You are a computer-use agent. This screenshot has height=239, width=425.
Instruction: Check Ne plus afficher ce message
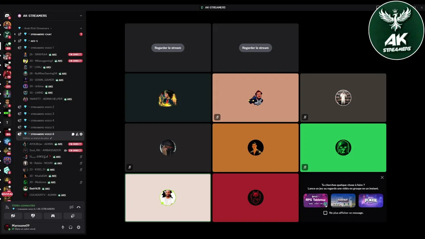(x=325, y=213)
